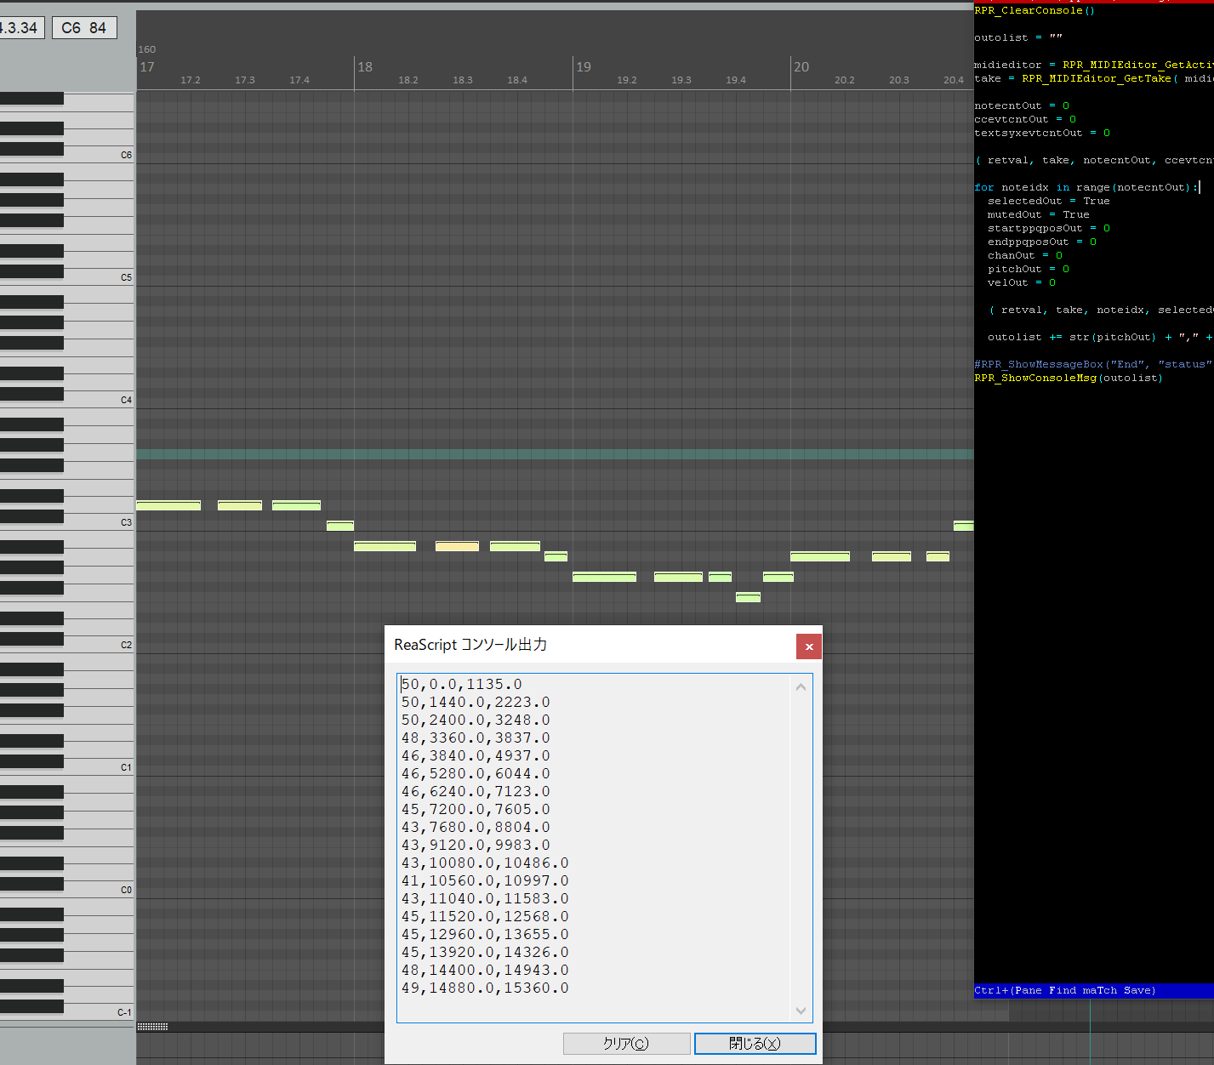Select the orange highlighted note in bar 18
Viewport: 1214px width, 1065px height.
[457, 546]
